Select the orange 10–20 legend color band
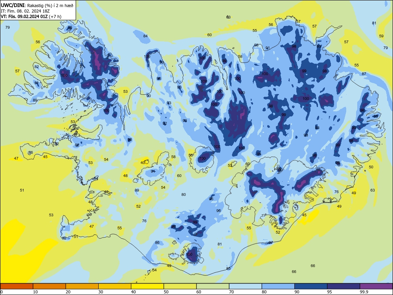The height and width of the screenshot is (295, 393). point(50,286)
